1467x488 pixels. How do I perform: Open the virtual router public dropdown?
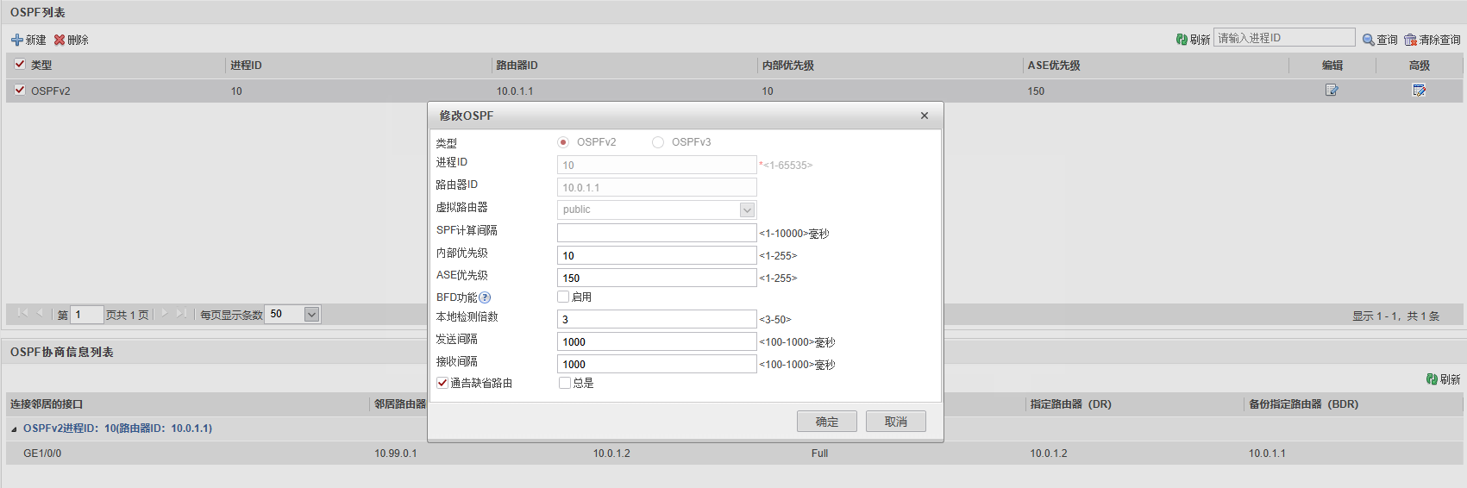(x=747, y=210)
